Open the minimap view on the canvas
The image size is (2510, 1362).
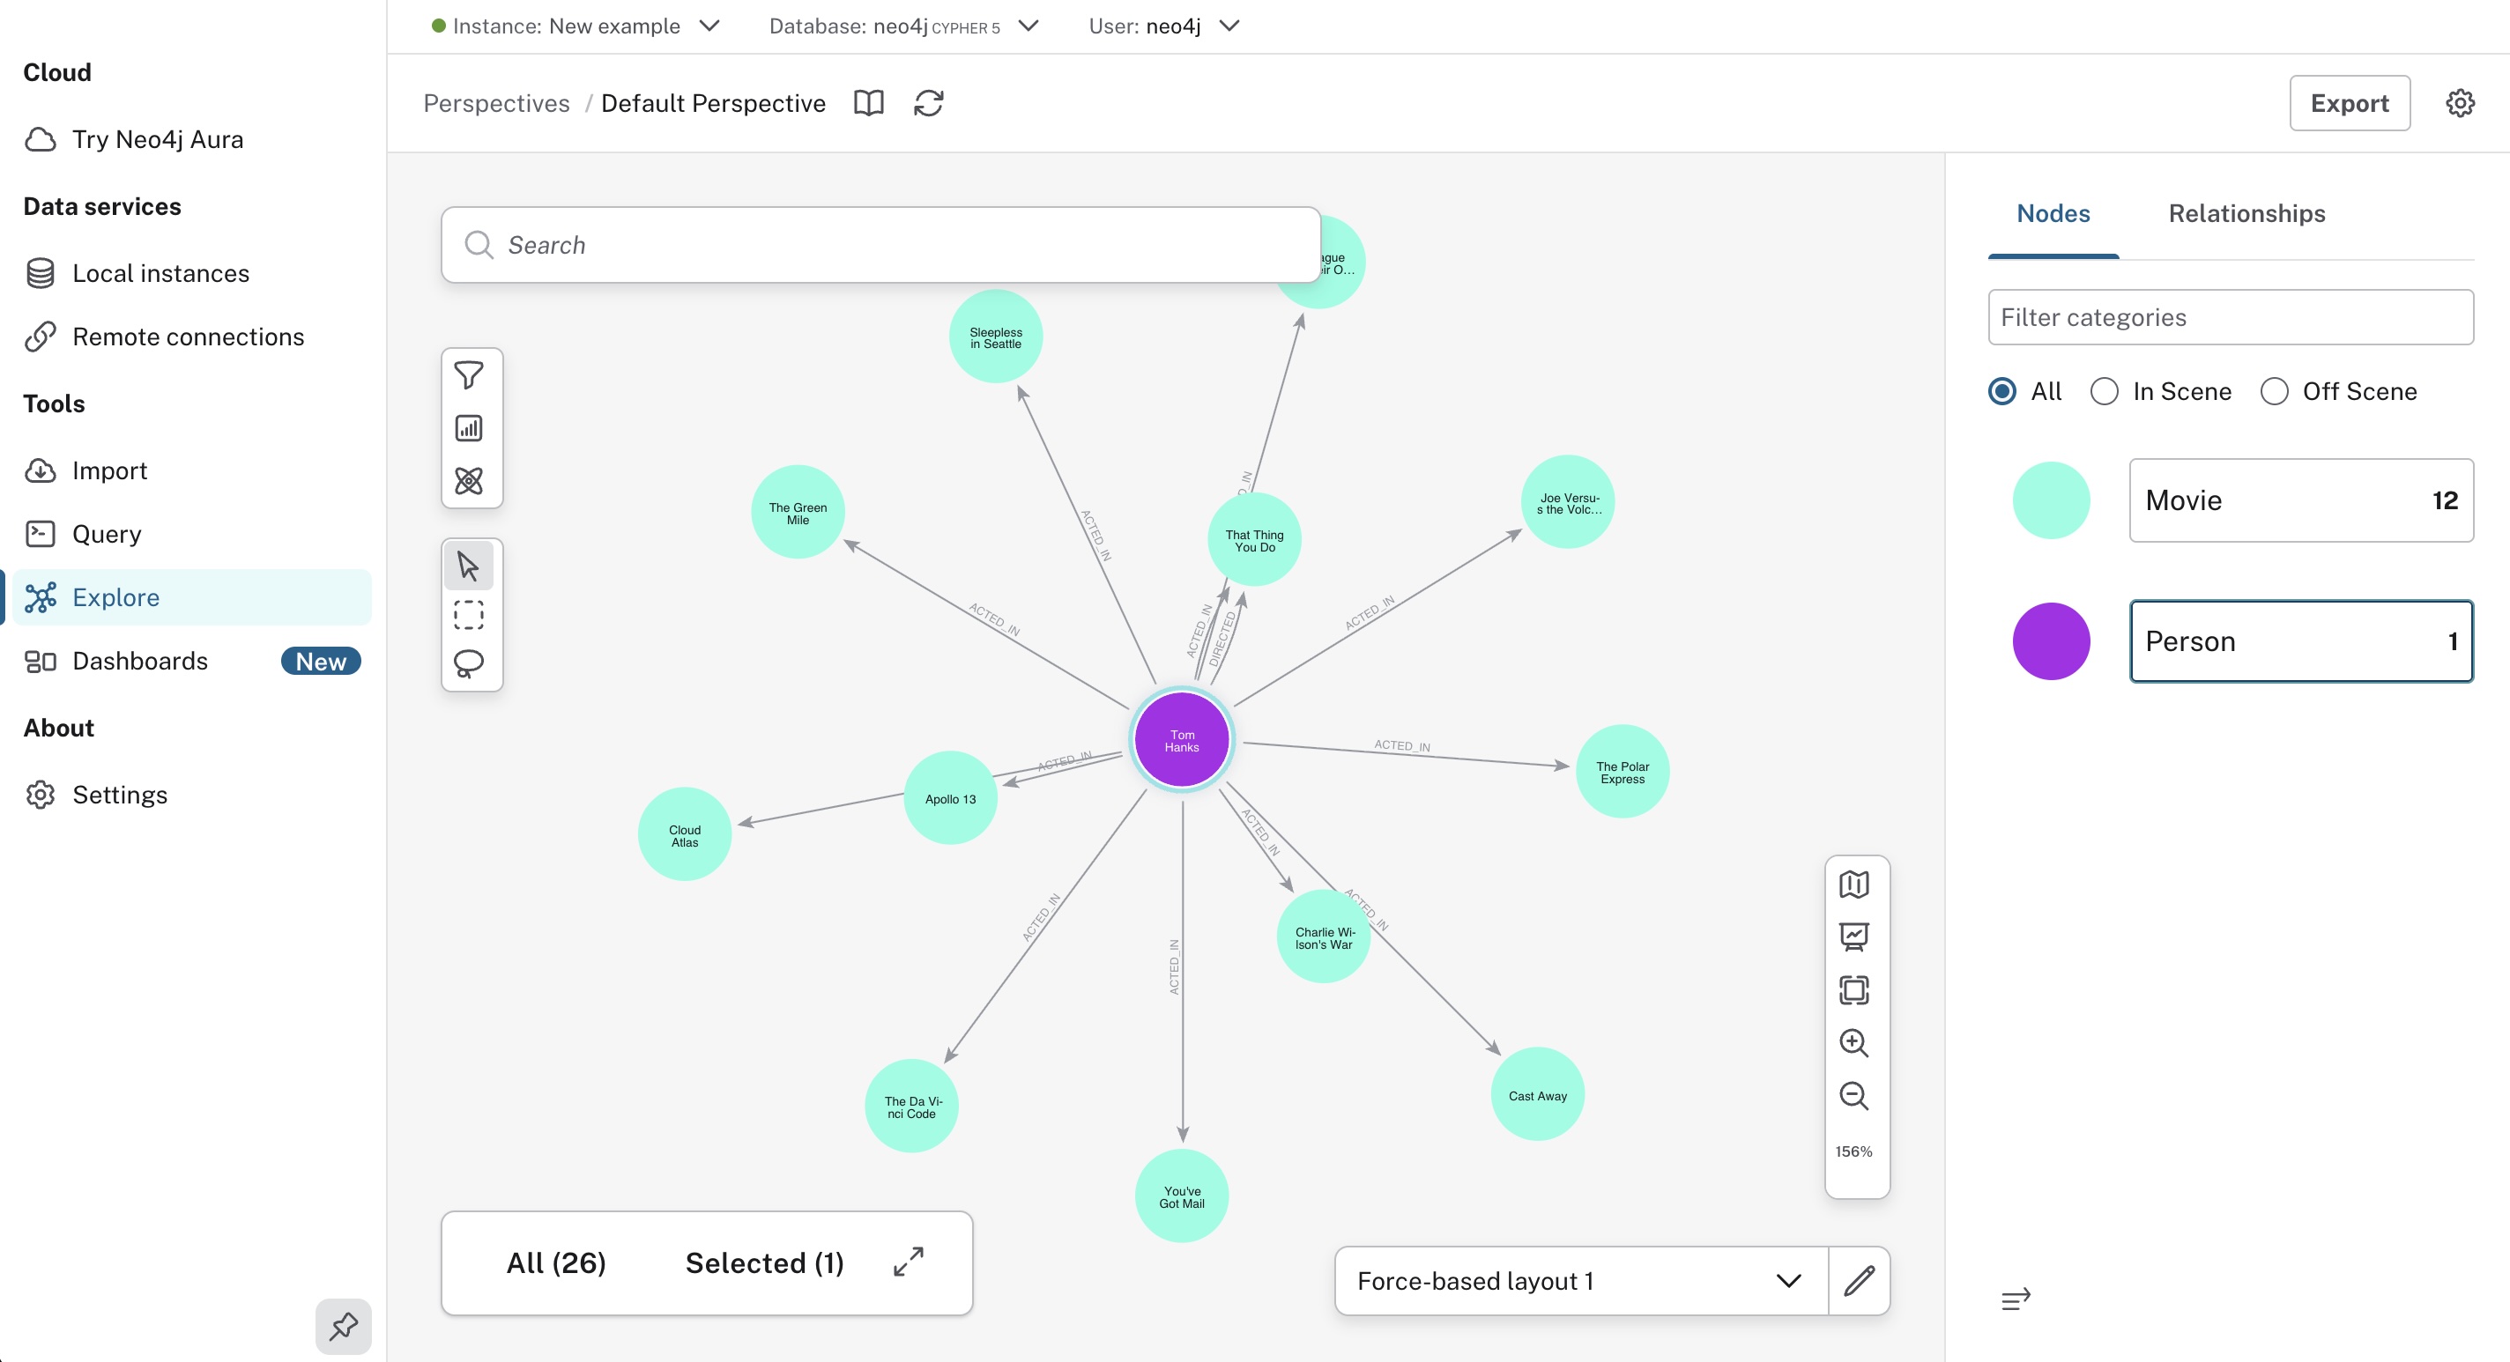click(1854, 885)
